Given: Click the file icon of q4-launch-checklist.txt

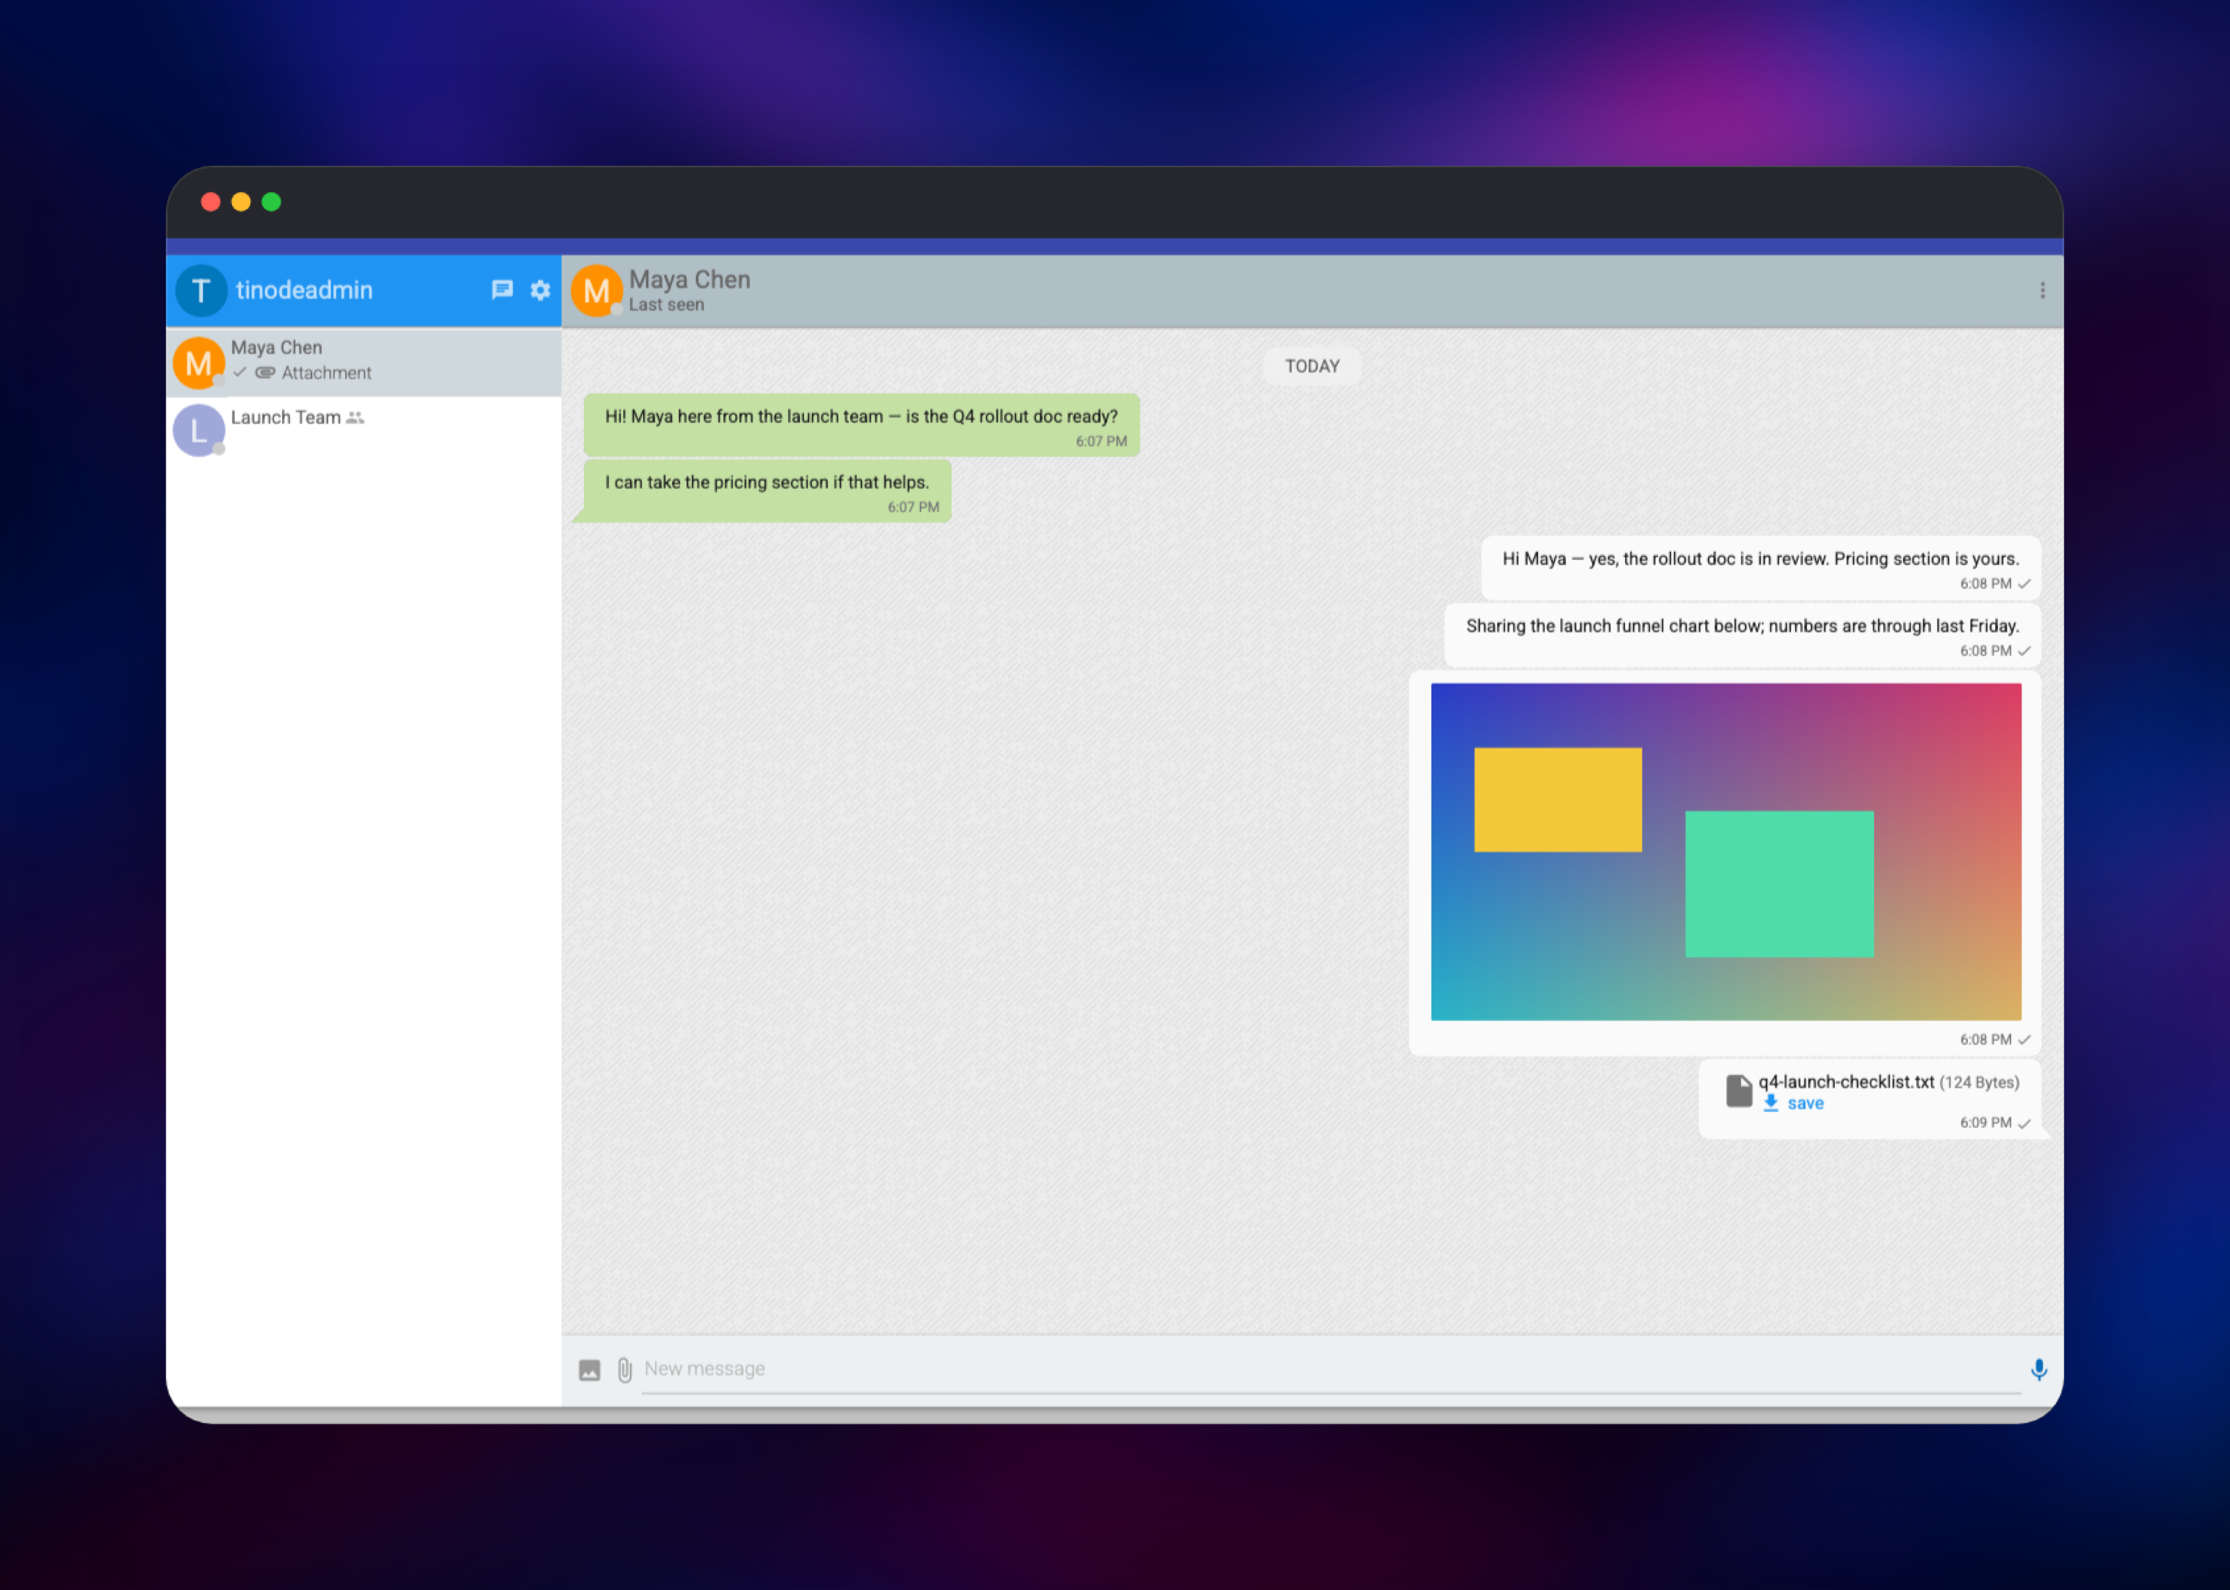Looking at the screenshot, I should [x=1739, y=1090].
